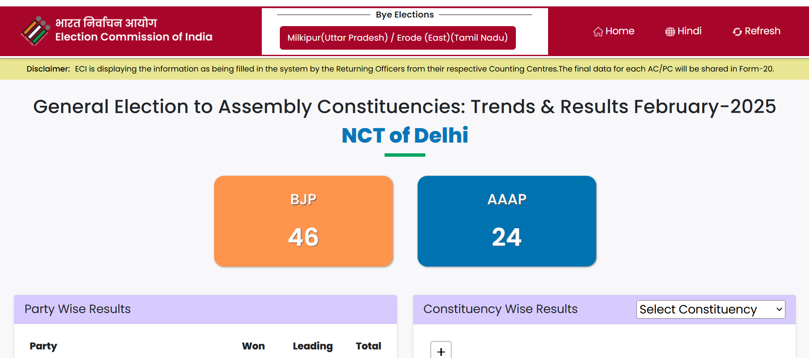The image size is (809, 358).
Task: Click the Leading column header
Action: tap(313, 346)
